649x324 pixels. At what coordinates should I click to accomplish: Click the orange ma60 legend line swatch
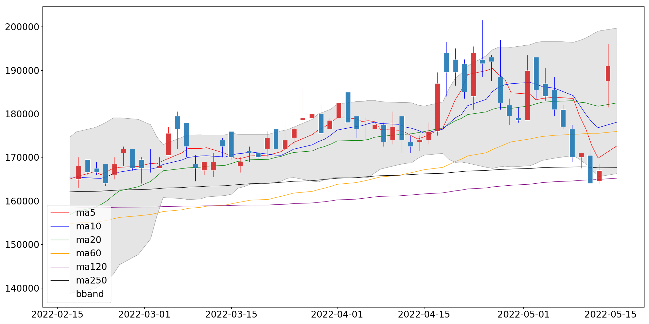(x=60, y=254)
